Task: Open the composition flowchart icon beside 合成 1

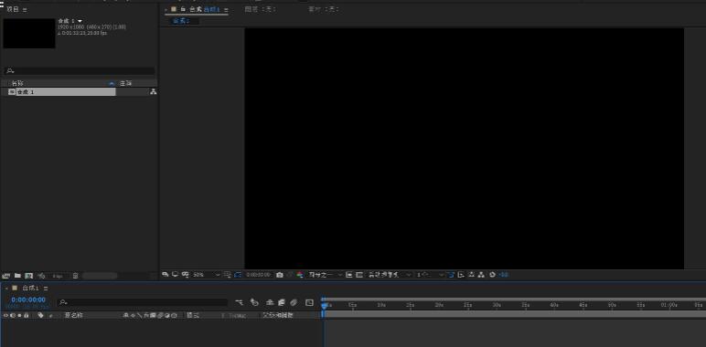Action: 153,91
